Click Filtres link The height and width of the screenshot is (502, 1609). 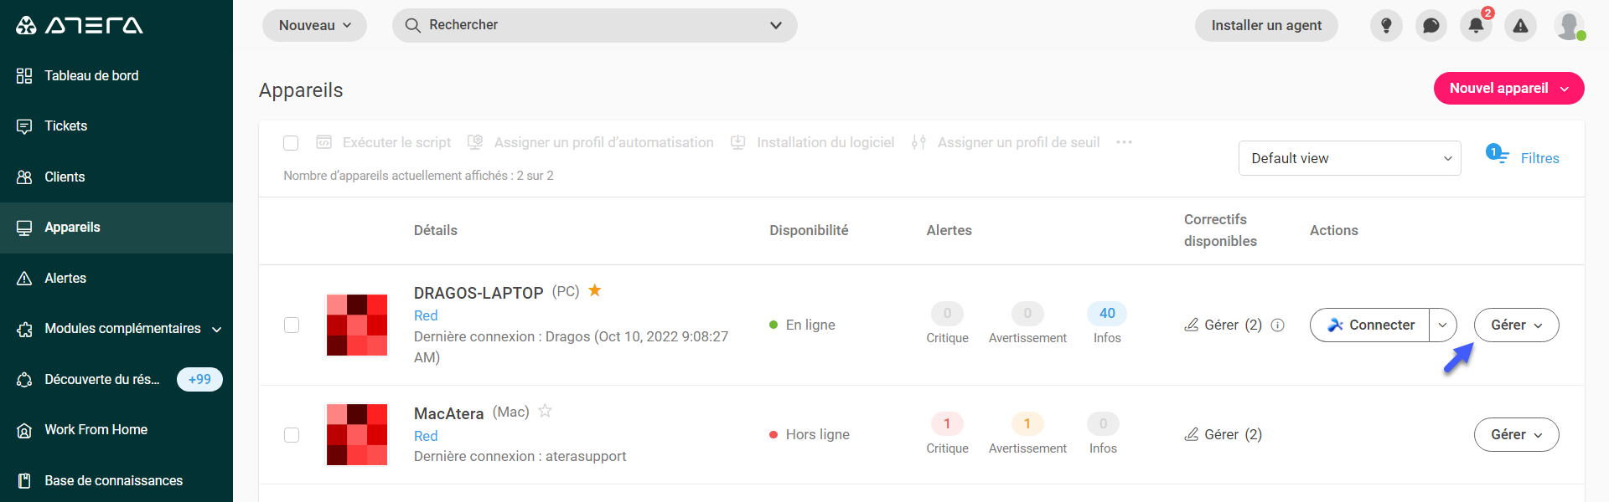tap(1539, 158)
